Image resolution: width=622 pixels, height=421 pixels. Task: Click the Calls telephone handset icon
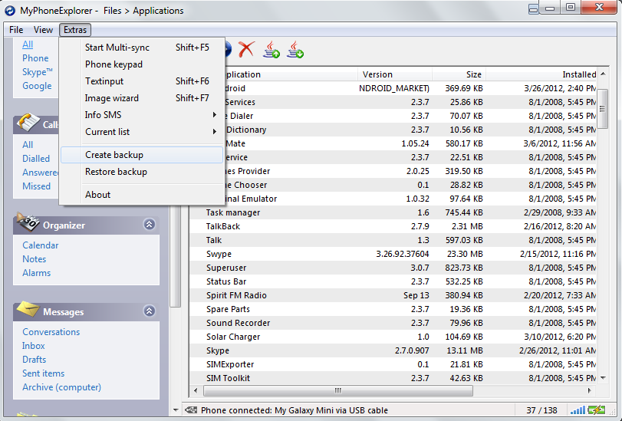coord(28,123)
